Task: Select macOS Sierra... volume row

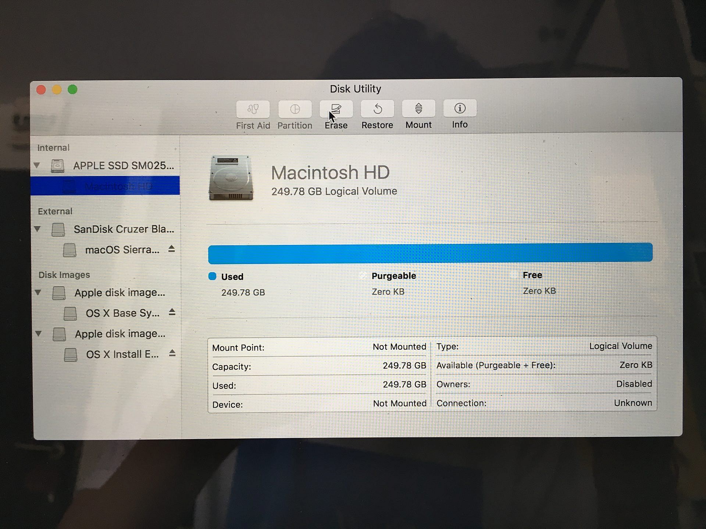Action: (x=106, y=250)
